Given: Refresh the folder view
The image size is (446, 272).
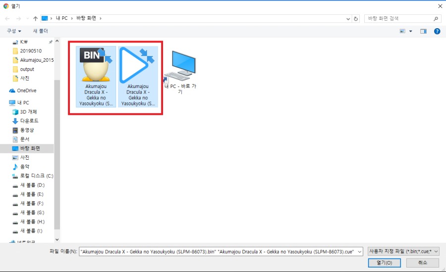Looking at the screenshot, I should [x=355, y=19].
